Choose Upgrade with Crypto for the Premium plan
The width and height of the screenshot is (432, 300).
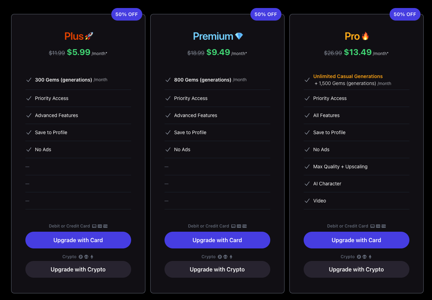pos(217,269)
